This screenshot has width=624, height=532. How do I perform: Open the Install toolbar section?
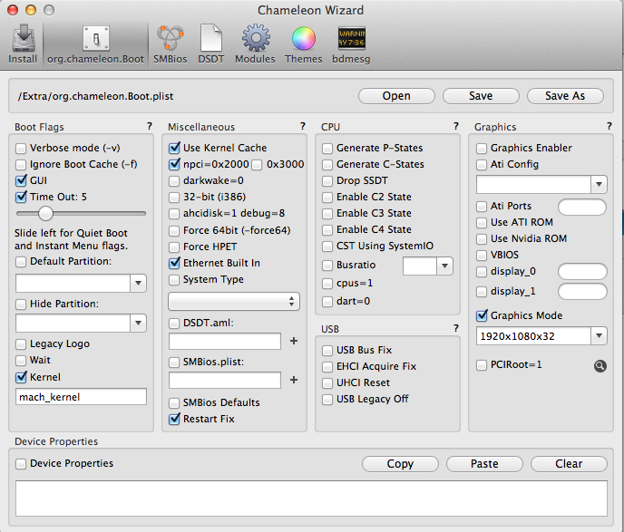pos(23,44)
